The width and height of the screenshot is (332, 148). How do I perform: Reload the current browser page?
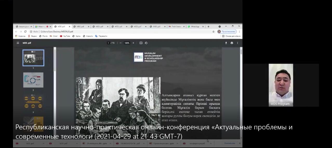pos(25,32)
